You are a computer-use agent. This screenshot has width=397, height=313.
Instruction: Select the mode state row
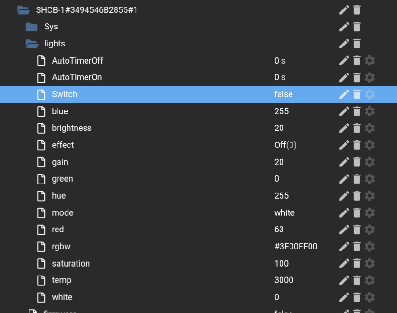pos(62,213)
